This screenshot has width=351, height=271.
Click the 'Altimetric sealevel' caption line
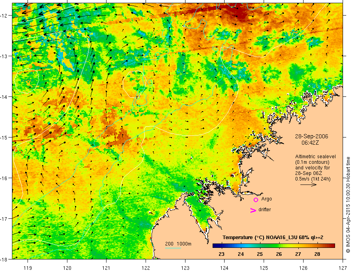[x=316, y=157]
